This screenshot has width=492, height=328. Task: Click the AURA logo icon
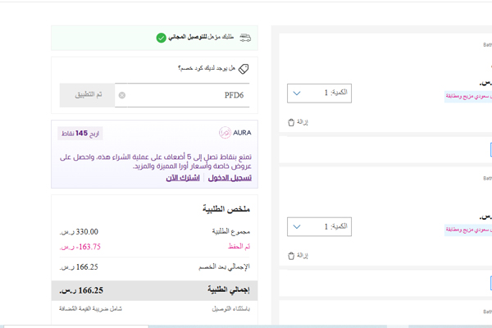coord(225,133)
